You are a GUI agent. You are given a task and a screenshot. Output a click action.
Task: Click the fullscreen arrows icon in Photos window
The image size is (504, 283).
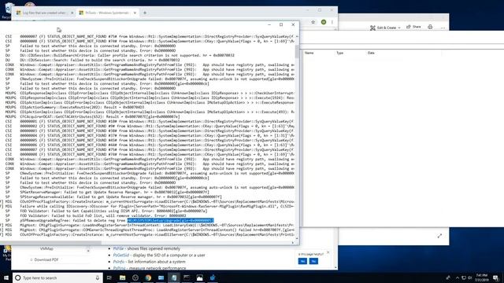pos(439,236)
